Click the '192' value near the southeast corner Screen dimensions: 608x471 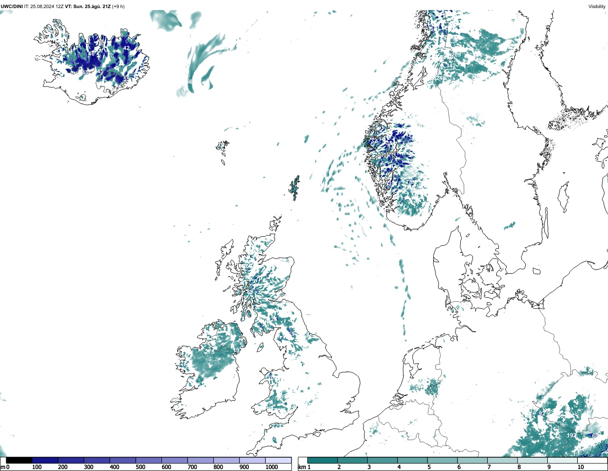571,435
